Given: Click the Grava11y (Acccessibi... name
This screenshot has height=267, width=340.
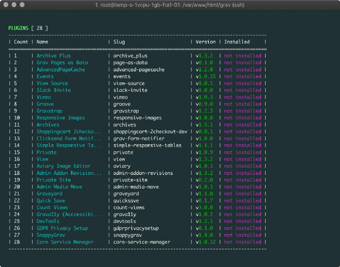Looking at the screenshot, I should [x=69, y=214].
